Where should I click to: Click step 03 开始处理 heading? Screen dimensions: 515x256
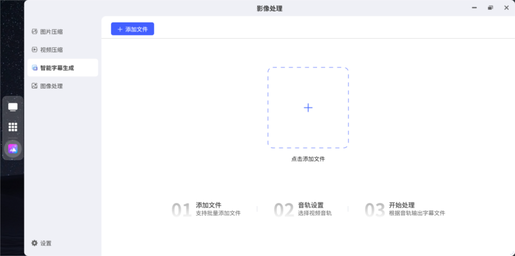point(402,206)
